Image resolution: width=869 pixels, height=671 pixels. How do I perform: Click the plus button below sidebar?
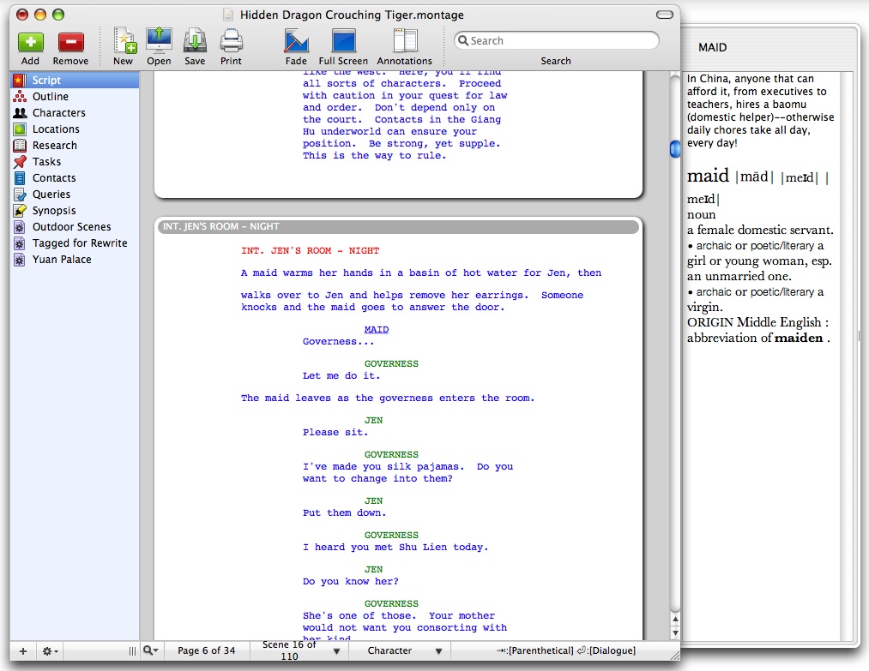(23, 651)
